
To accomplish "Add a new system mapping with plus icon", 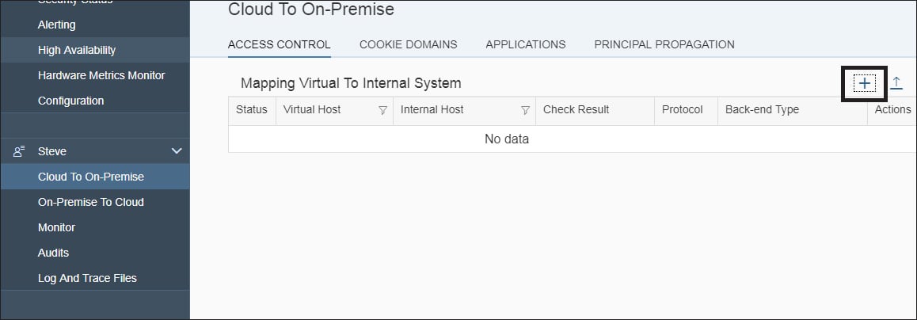I will pos(865,84).
